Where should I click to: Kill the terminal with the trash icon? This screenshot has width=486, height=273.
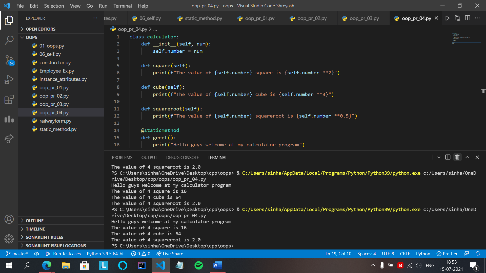[x=457, y=157]
